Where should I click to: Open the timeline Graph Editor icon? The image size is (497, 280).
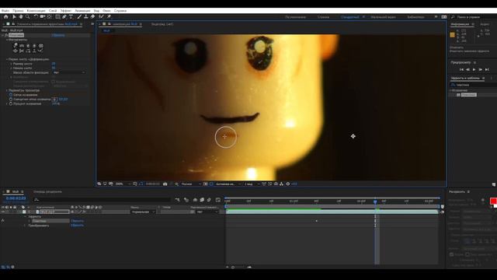tap(218, 200)
